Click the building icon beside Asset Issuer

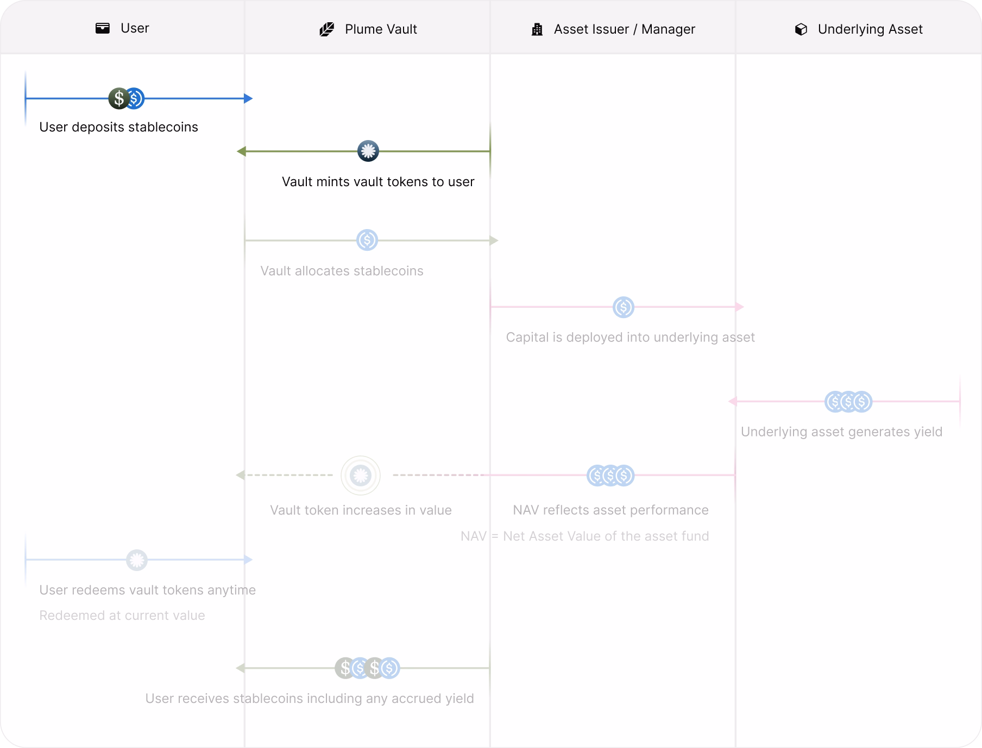(537, 29)
